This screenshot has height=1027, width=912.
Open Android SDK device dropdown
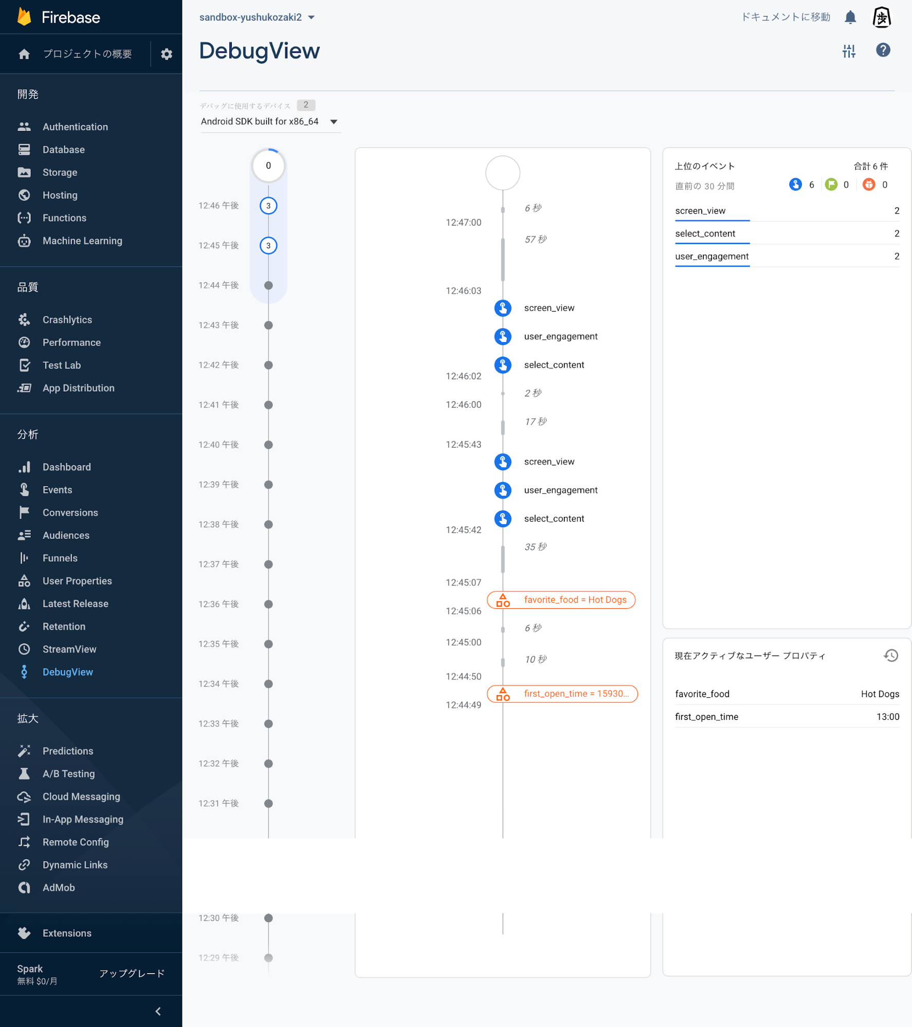(x=270, y=121)
